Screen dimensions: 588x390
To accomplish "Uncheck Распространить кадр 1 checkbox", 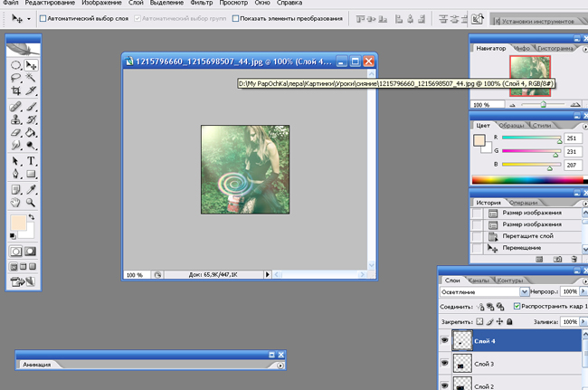I will pos(517,306).
